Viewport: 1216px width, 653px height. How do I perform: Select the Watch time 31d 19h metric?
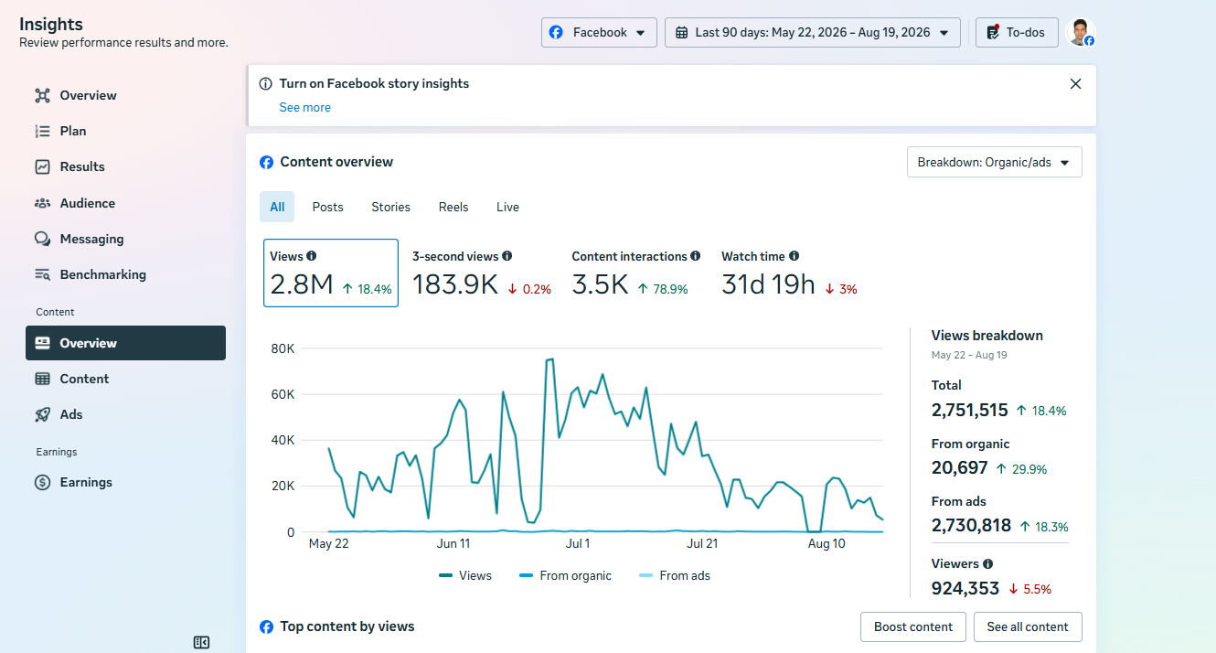click(x=789, y=273)
